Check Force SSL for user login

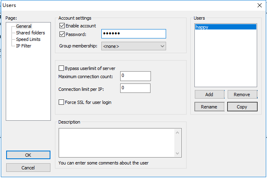62,102
